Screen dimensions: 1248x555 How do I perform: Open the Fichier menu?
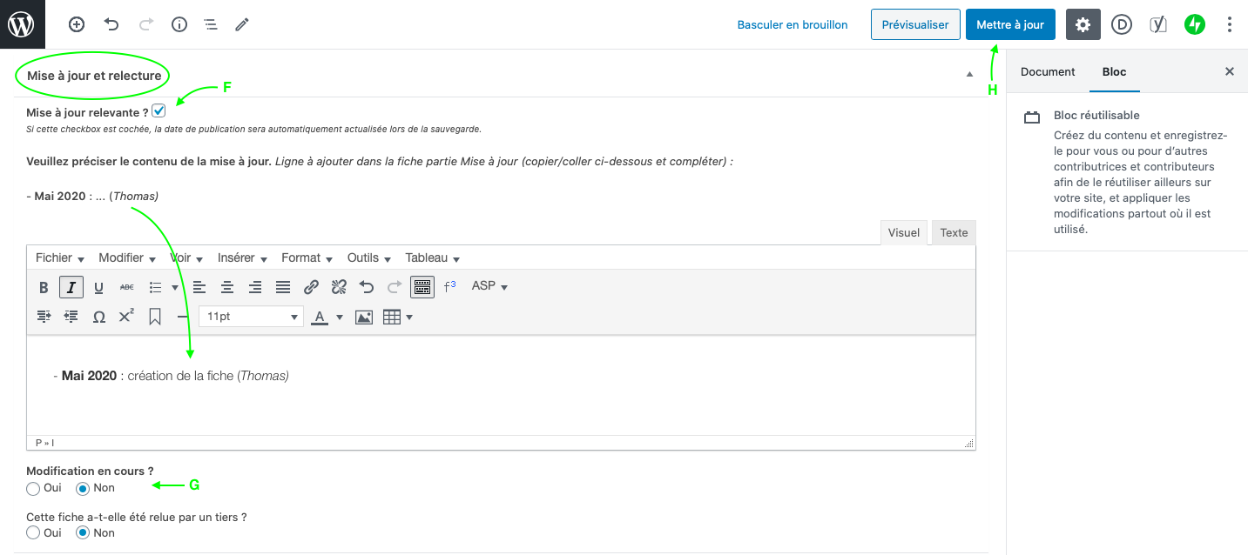click(x=60, y=257)
